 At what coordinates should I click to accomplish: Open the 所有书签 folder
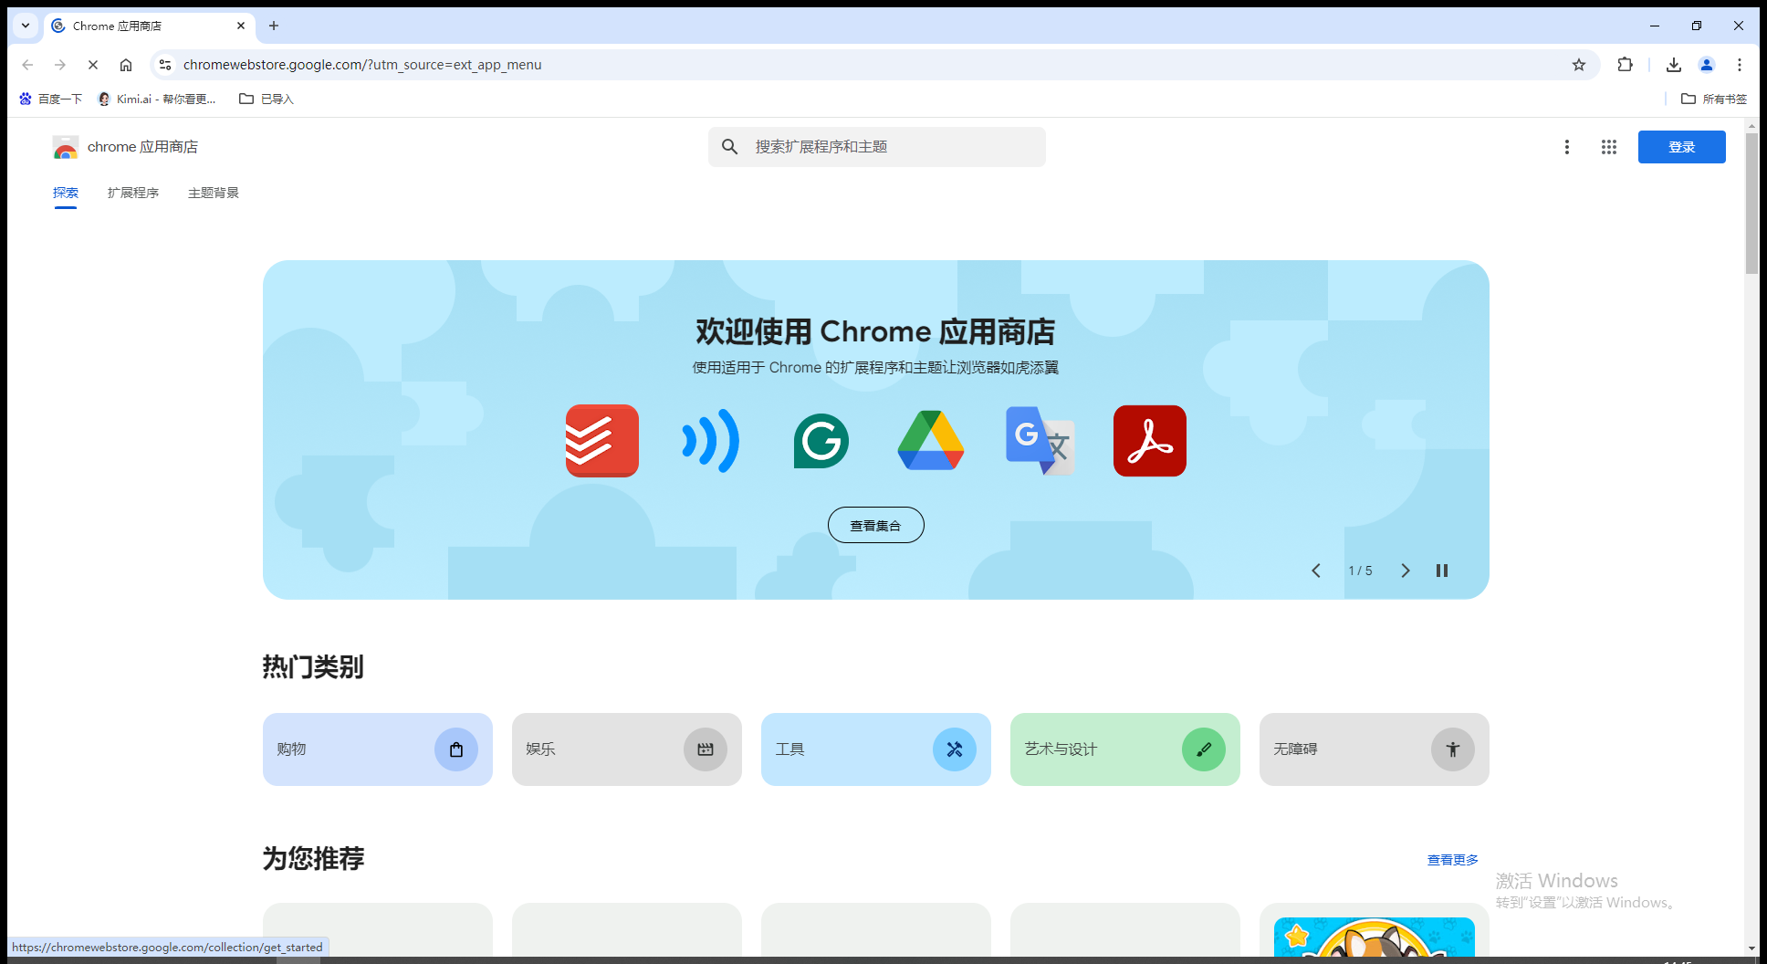click(1714, 99)
